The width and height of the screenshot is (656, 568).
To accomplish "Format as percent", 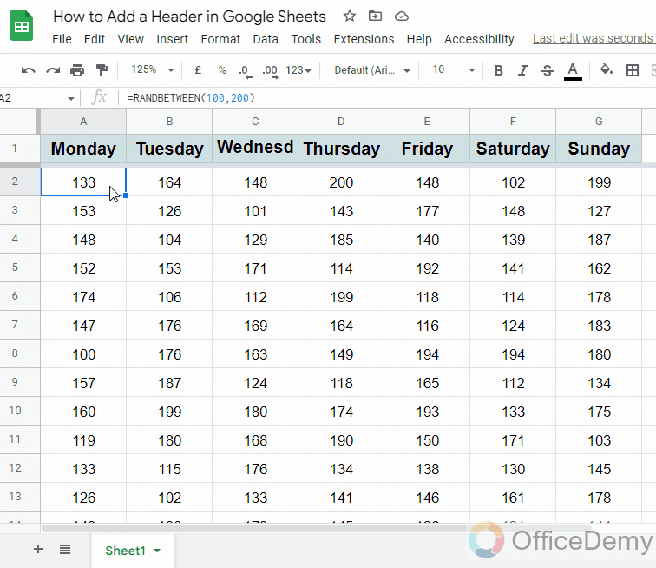I will 222,70.
